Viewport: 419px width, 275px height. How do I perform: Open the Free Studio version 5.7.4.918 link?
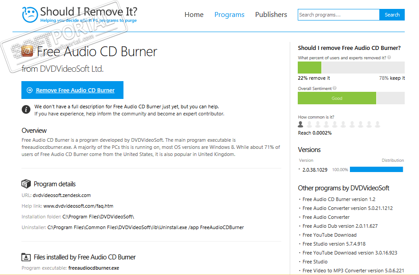tap(334, 244)
